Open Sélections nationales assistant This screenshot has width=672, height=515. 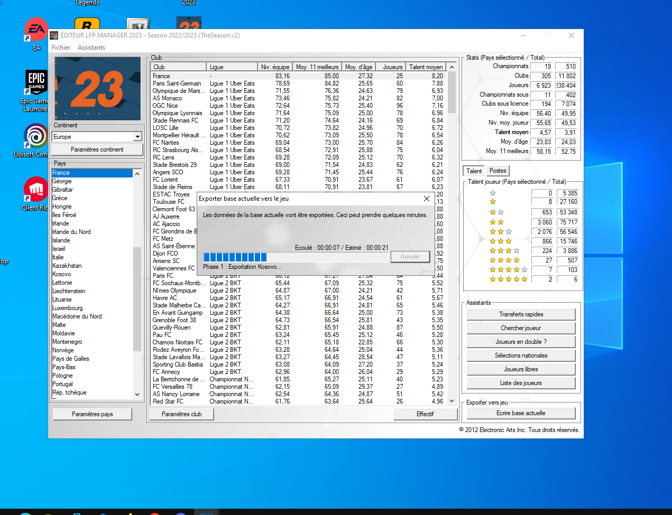pos(521,355)
